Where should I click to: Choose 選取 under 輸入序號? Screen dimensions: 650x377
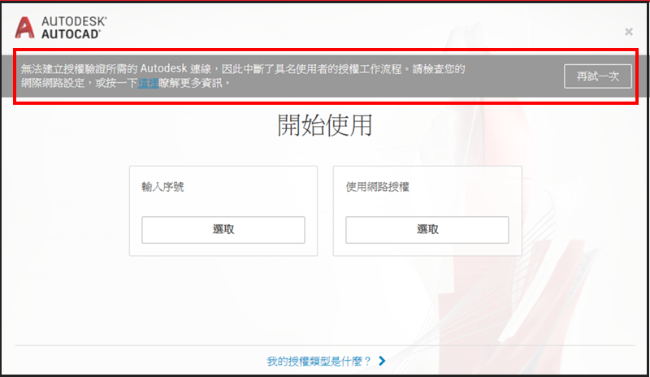223,230
